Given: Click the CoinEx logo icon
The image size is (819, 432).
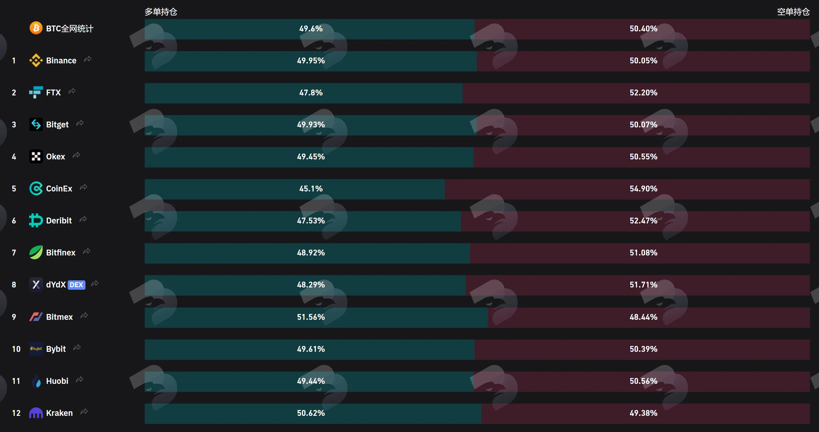Looking at the screenshot, I should coord(36,189).
